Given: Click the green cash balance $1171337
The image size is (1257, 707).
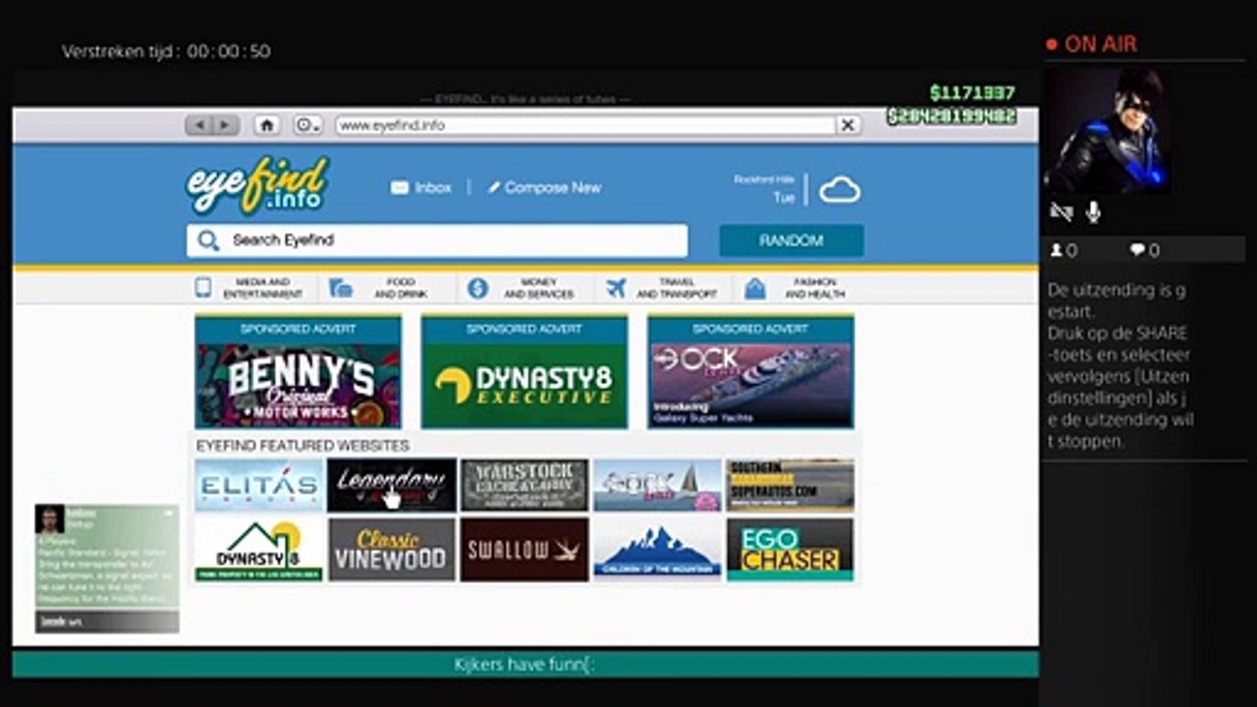Looking at the screenshot, I should tap(972, 93).
